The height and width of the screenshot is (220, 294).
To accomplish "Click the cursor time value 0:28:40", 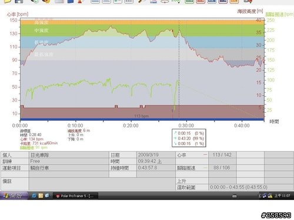I will coord(35,135).
